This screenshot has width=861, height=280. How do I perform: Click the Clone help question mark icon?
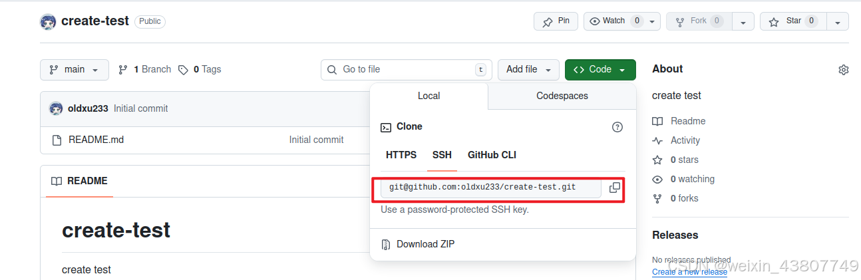coord(617,127)
